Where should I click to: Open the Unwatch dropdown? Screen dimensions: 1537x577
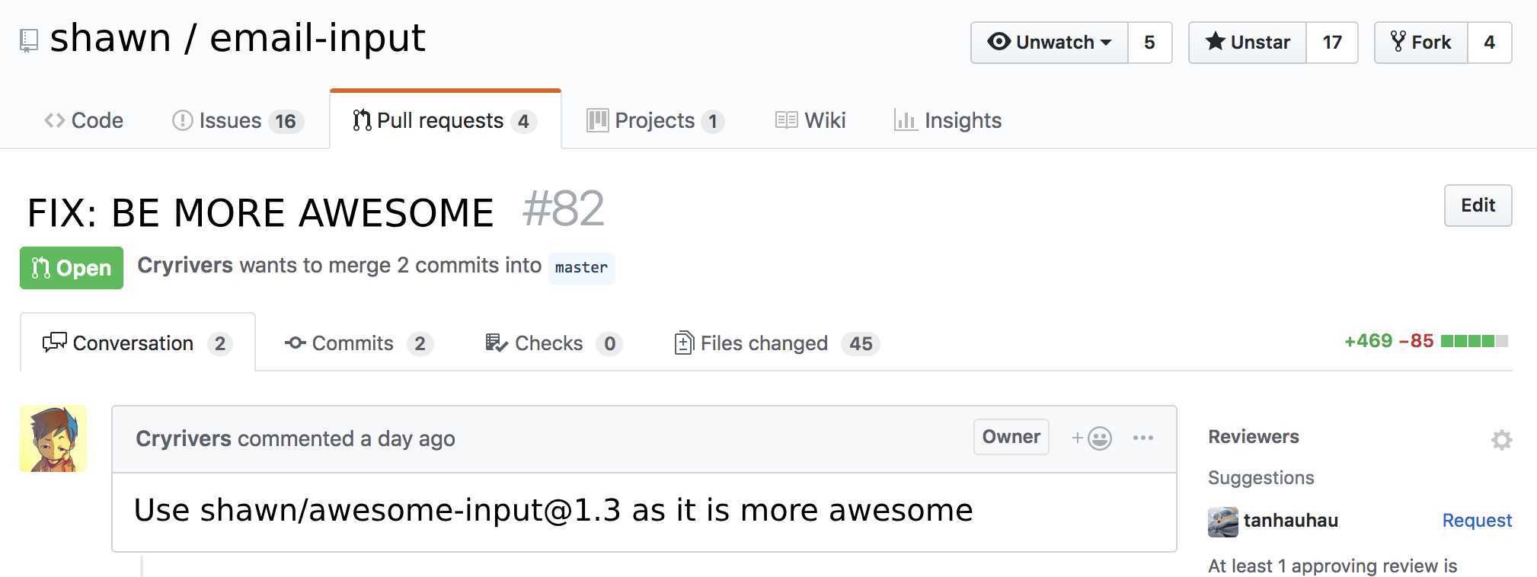coord(1049,43)
